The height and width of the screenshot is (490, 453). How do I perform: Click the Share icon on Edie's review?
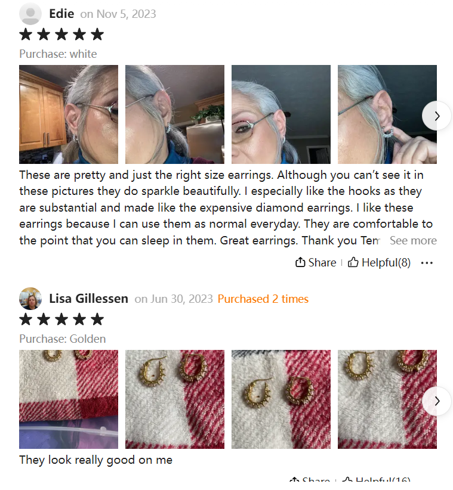(300, 262)
